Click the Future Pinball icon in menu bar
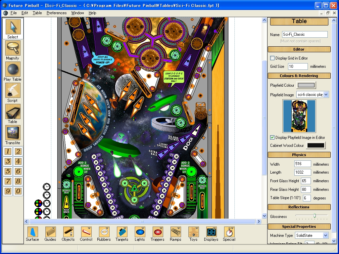This screenshot has height=254, width=339. point(6,13)
